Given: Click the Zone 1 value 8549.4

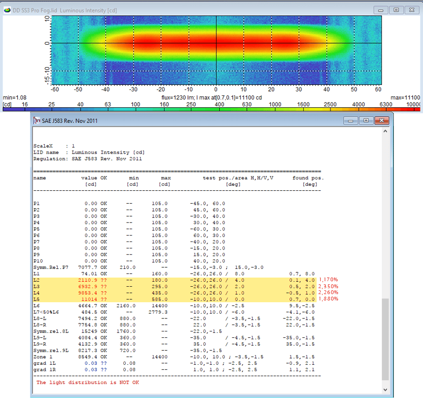Looking at the screenshot, I should pos(87,357).
